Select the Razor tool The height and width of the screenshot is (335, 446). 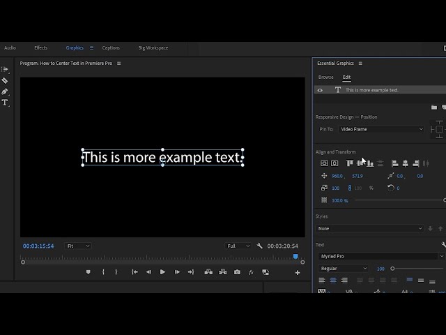click(x=5, y=81)
